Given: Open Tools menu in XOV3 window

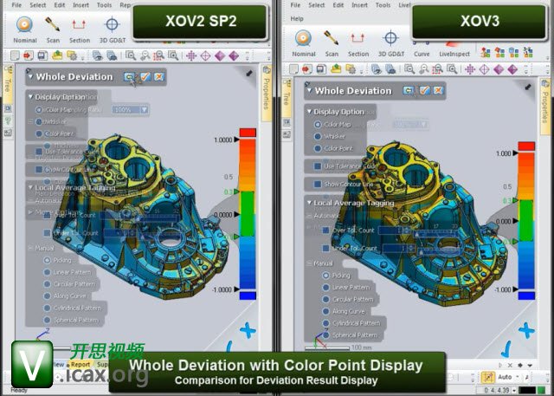Looking at the screenshot, I should (383, 5).
